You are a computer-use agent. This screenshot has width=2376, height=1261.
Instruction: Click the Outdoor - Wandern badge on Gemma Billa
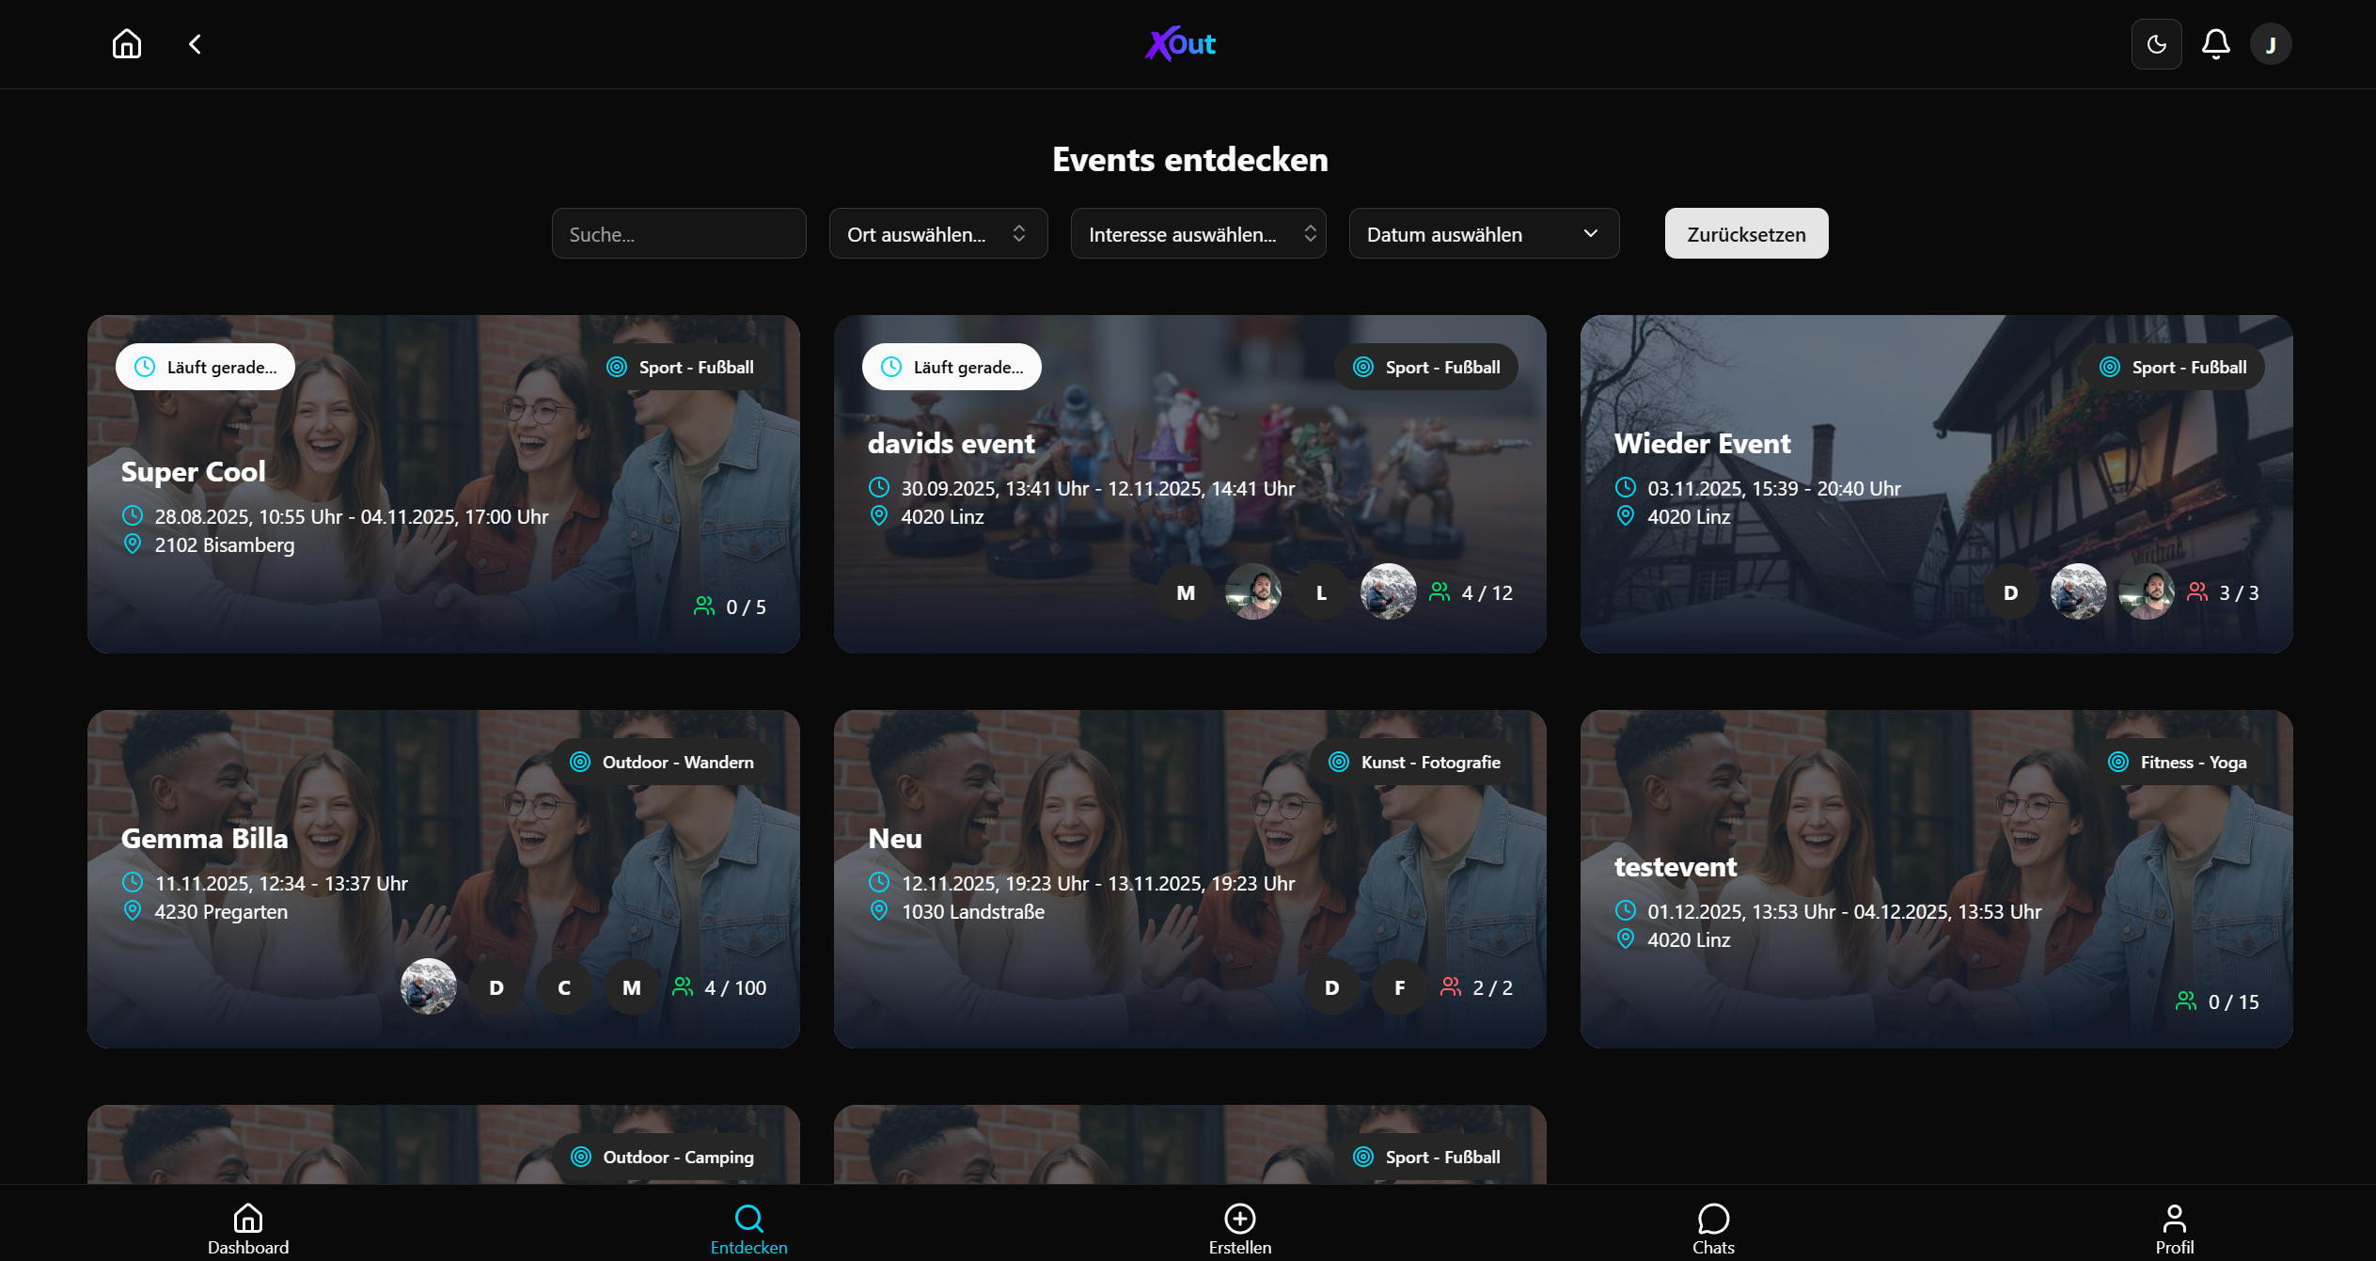663,762
